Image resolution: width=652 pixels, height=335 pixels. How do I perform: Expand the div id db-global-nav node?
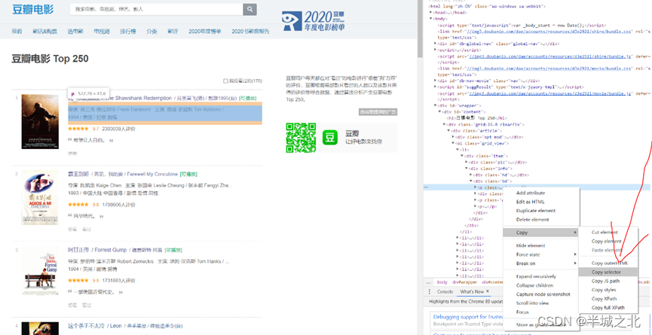435,43
